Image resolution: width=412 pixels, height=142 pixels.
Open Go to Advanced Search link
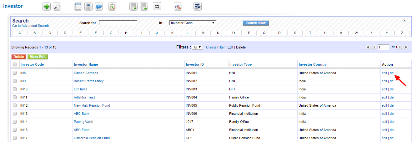click(x=31, y=26)
